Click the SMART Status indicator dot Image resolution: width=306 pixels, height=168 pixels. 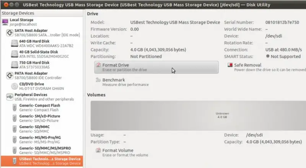268,56
